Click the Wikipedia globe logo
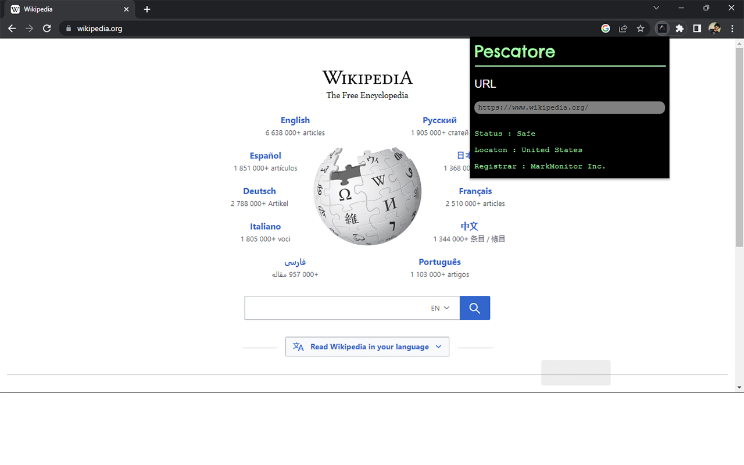 [x=367, y=196]
